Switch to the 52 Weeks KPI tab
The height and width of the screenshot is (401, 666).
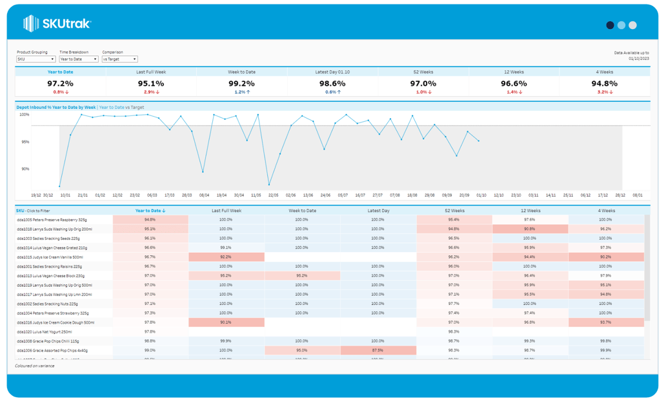click(423, 72)
